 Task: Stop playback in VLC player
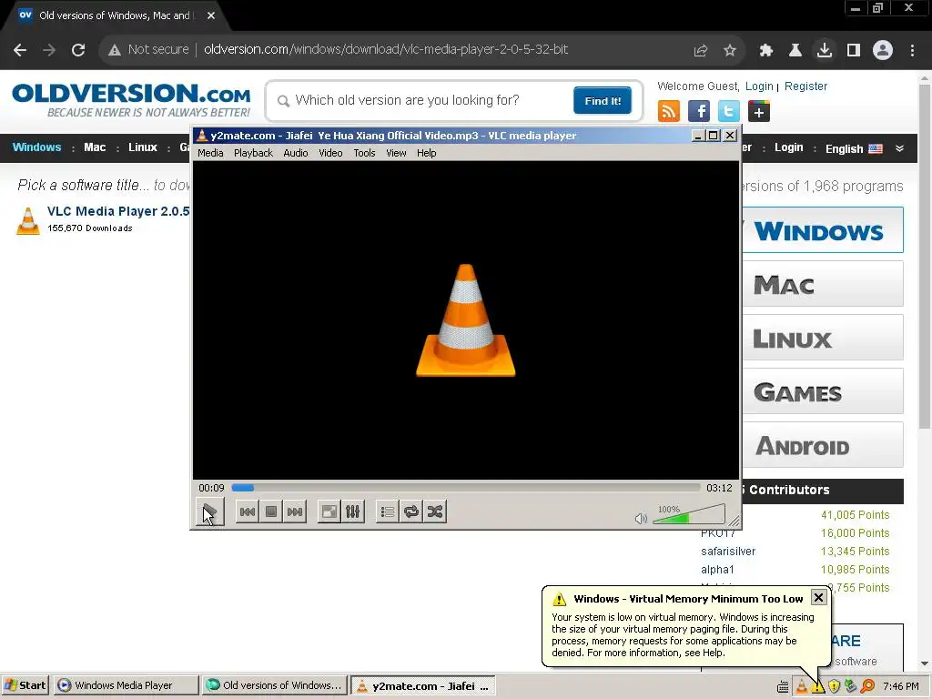coord(271,512)
